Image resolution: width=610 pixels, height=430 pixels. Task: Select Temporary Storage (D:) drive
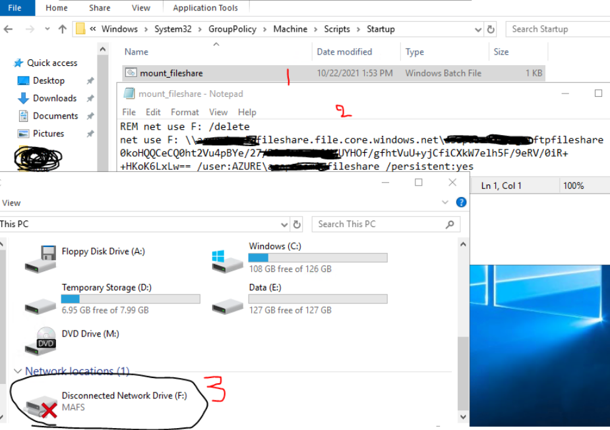click(x=112, y=299)
